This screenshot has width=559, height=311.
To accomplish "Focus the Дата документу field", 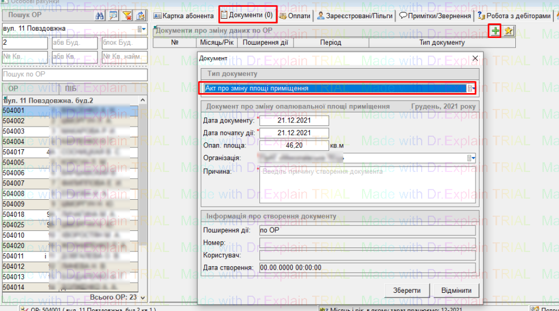I will tap(295, 120).
